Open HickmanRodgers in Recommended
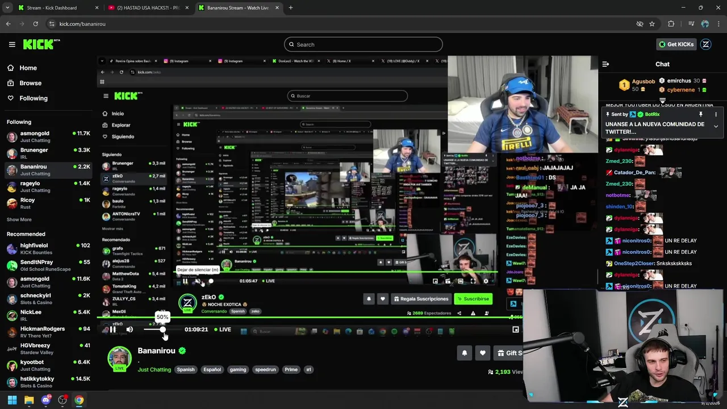Viewport: 727px width, 409px height. tap(48, 332)
